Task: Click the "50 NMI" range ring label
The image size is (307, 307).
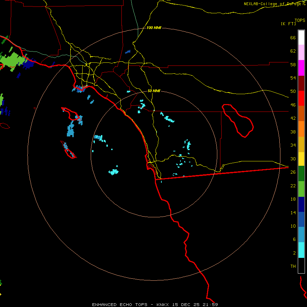Action: point(154,91)
